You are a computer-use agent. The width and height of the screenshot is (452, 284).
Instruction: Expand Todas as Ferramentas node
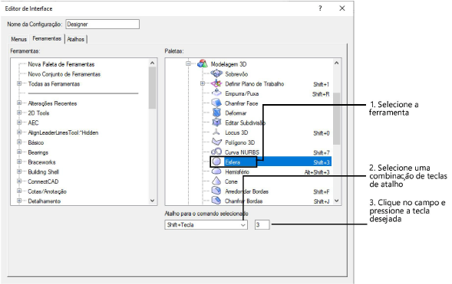click(x=19, y=83)
